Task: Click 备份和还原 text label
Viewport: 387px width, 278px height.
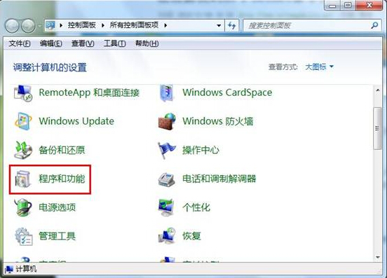Action: point(62,150)
